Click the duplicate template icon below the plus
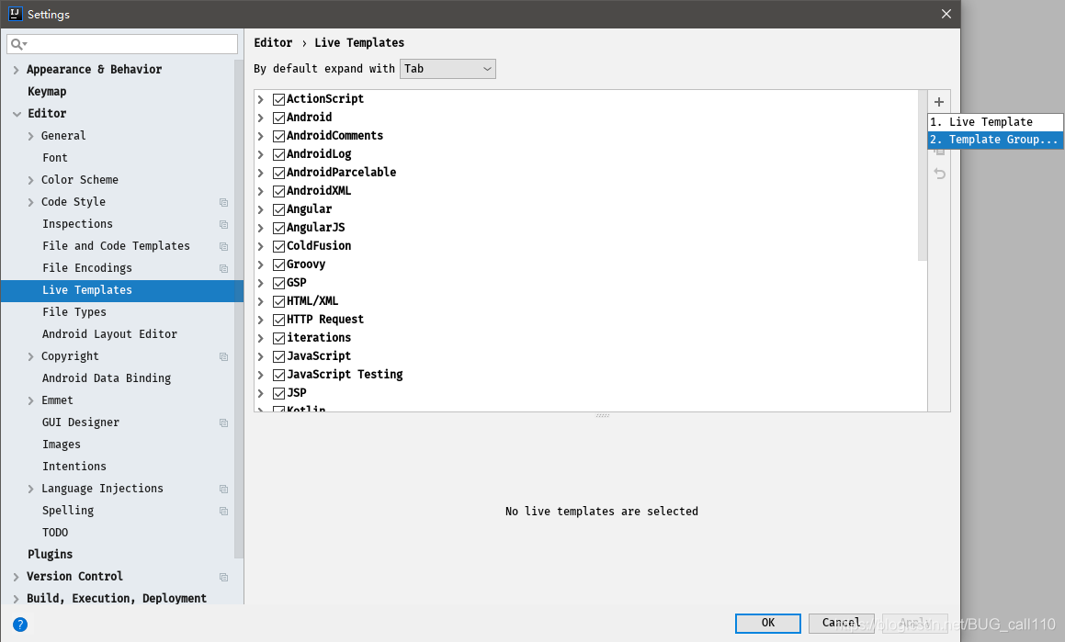The image size is (1065, 642). coord(938,151)
